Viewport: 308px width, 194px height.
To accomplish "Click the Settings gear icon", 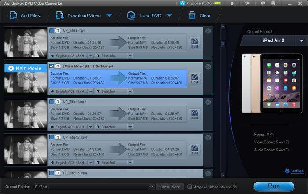I will (x=287, y=171).
